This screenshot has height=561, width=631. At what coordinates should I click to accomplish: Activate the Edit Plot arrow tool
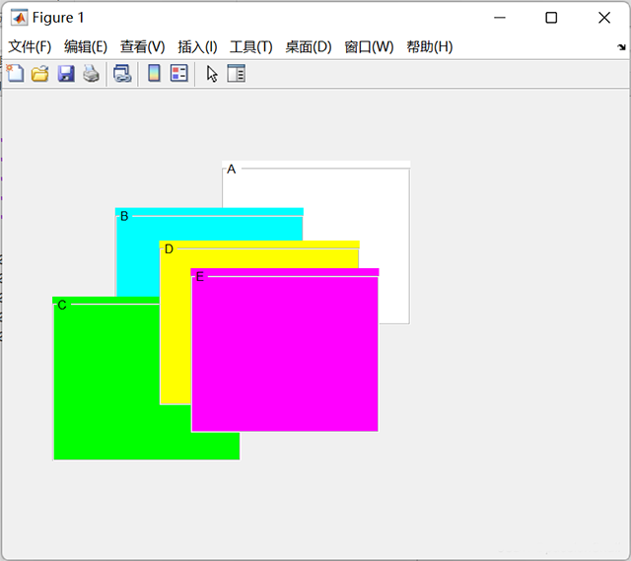[x=212, y=74]
